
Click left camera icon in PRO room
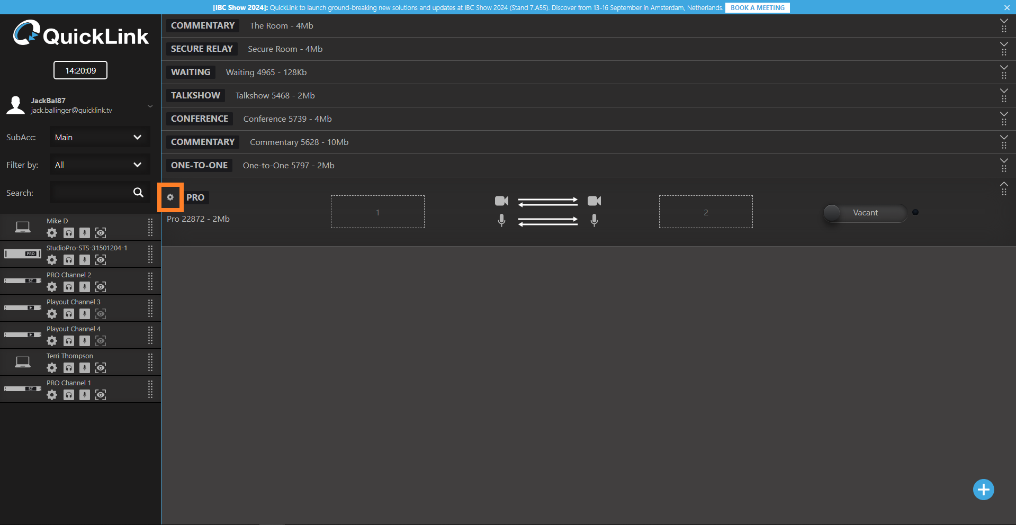tap(501, 201)
